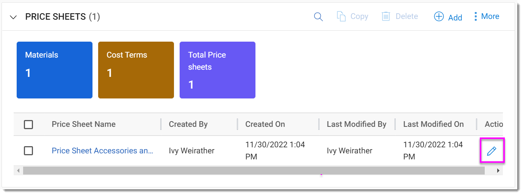Click the Last Modified By column header
This screenshot has height=195, width=523.
pos(357,124)
